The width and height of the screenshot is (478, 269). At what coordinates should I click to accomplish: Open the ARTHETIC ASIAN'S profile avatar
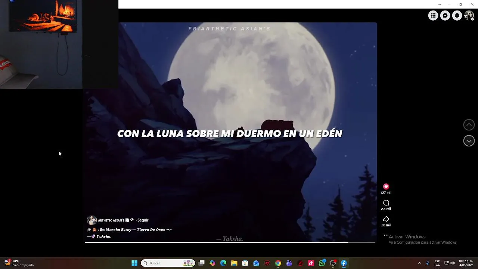(x=91, y=220)
